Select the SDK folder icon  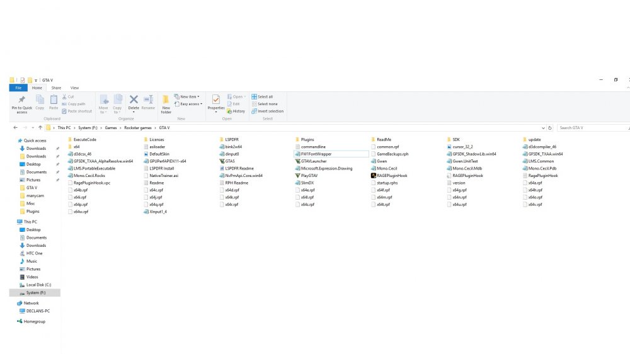449,139
